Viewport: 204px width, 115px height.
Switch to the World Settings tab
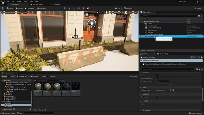click(163, 54)
